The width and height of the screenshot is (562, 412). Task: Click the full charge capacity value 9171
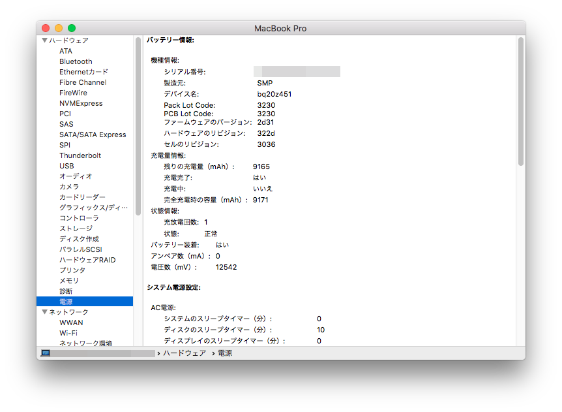(x=261, y=200)
